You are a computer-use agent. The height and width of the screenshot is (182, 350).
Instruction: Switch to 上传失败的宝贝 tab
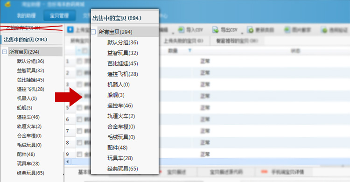click(x=183, y=41)
